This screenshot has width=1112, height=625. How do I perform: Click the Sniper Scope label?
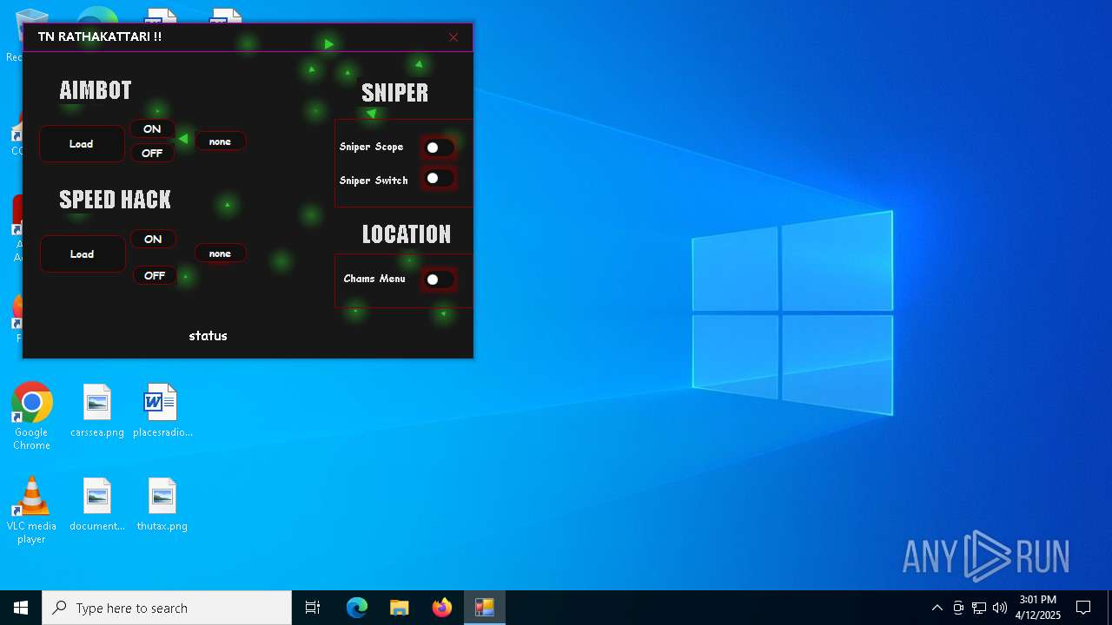tap(372, 147)
